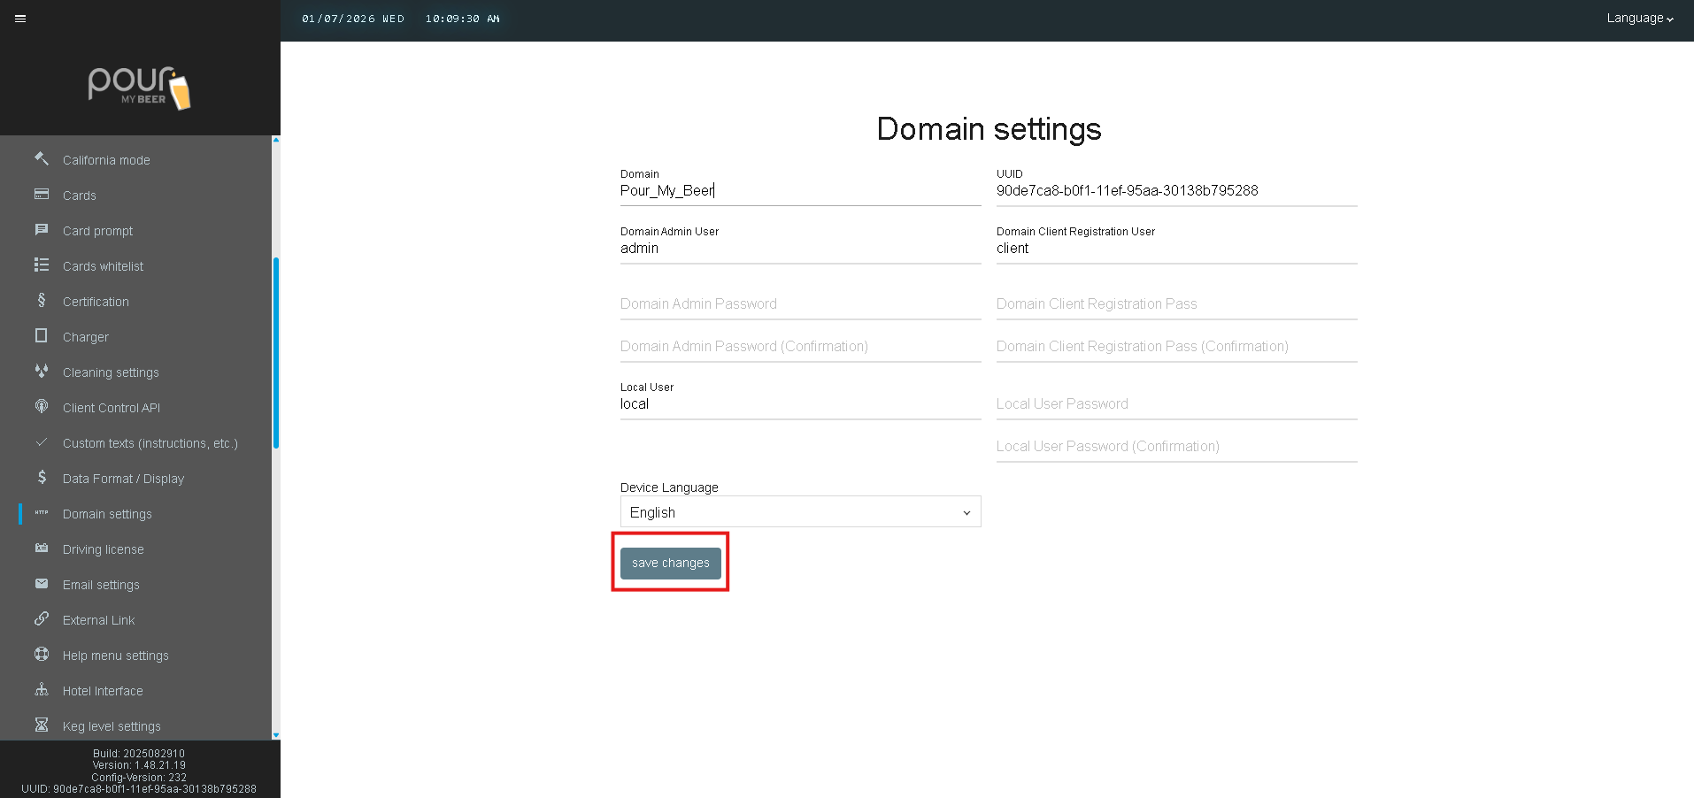Go to Hotel Interface page

pyautogui.click(x=103, y=691)
